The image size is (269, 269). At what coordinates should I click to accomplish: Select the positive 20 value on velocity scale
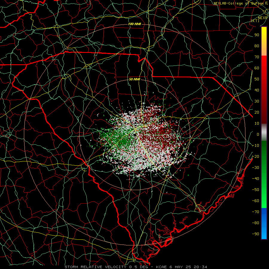click(x=257, y=112)
